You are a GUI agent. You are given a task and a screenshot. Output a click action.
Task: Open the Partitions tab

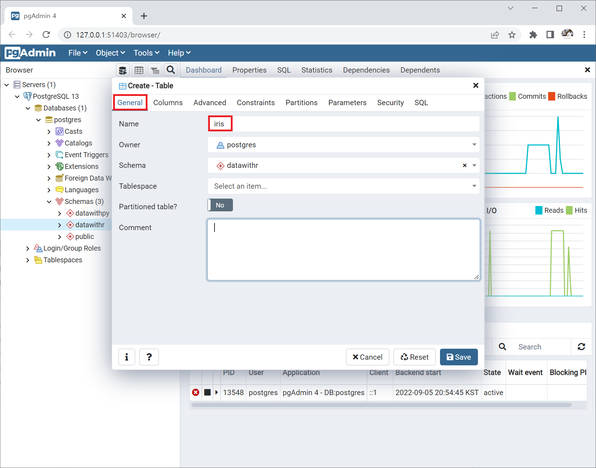tap(301, 103)
